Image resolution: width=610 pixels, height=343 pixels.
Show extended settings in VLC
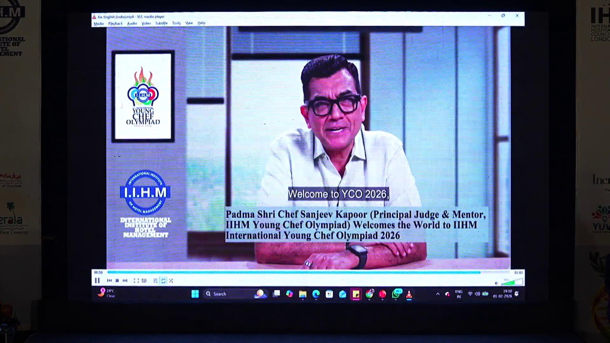(x=144, y=281)
